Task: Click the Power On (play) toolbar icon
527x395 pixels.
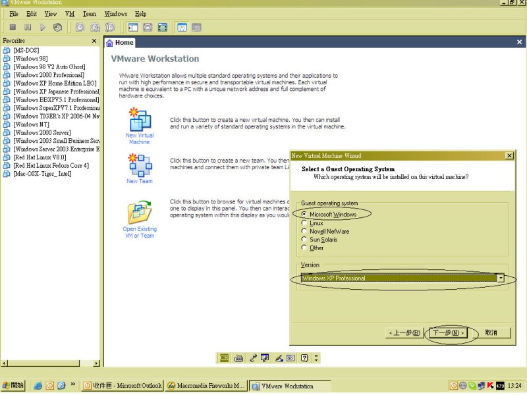Action: 43,27
